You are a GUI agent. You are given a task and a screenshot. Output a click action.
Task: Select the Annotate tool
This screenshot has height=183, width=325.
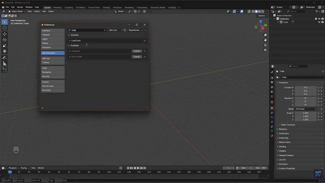tap(5, 58)
